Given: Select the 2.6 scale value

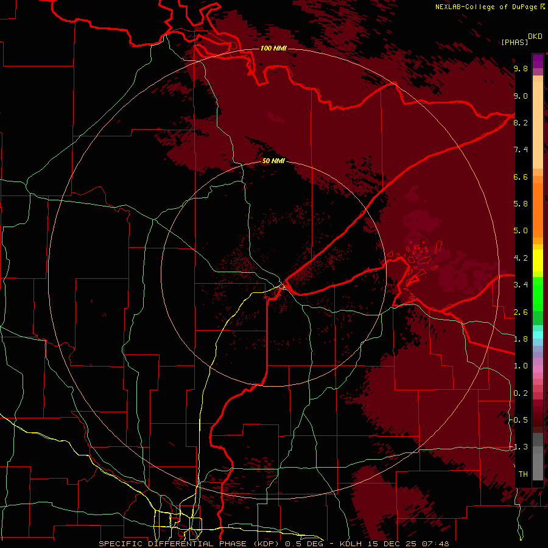Looking at the screenshot, I should (x=521, y=312).
